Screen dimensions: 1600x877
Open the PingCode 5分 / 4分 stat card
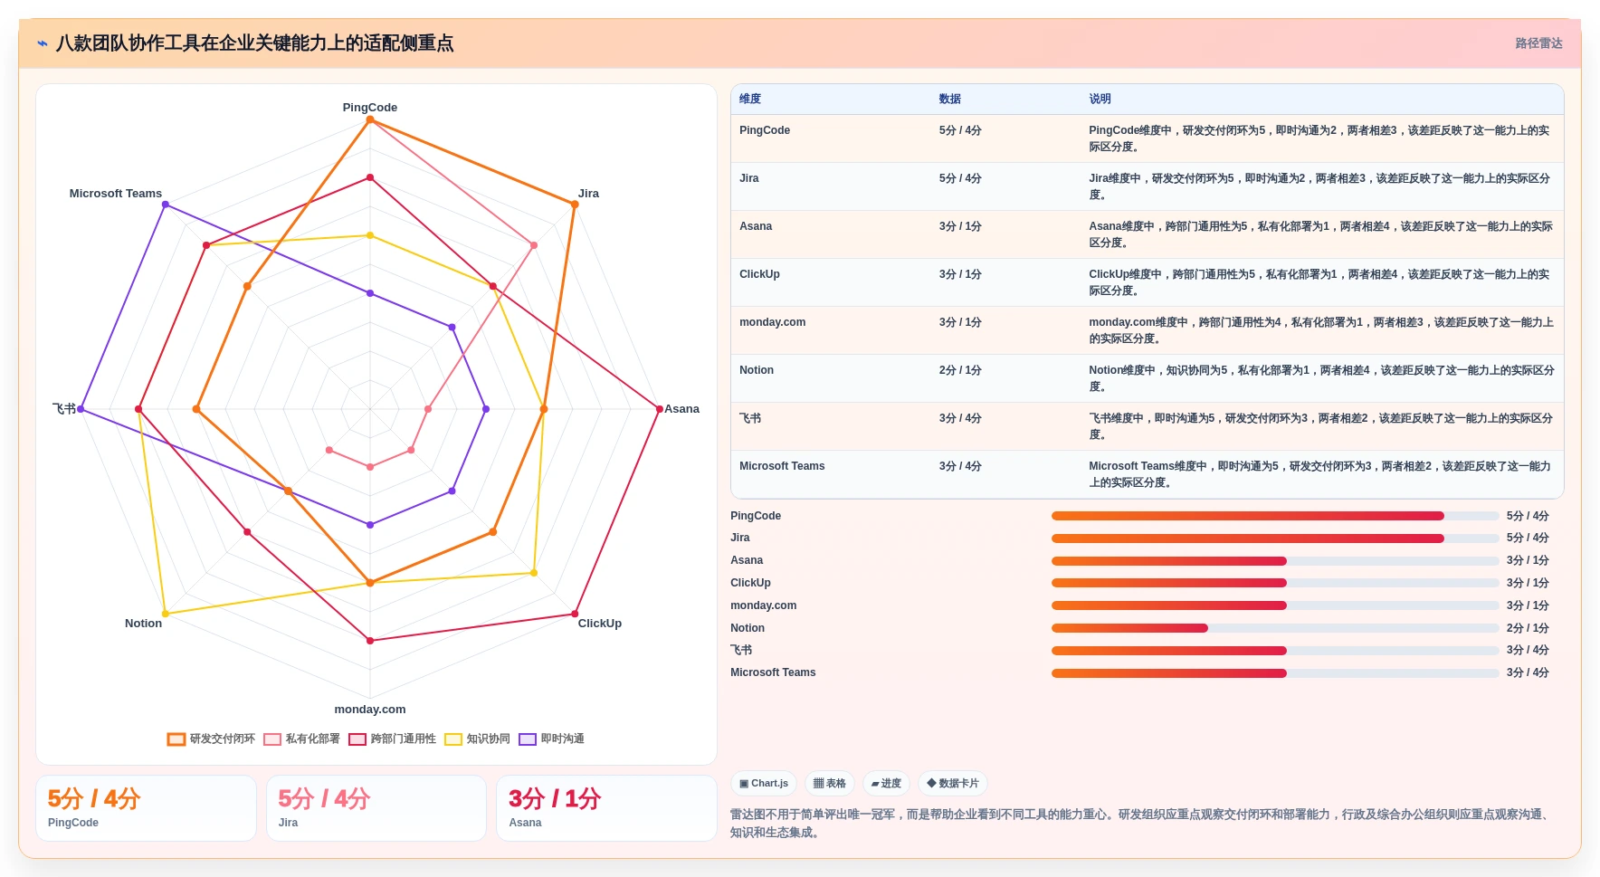point(146,808)
